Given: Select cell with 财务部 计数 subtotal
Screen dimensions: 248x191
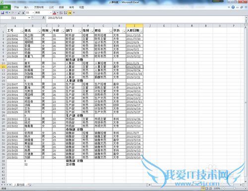Looking at the screenshot, I should point(74,60).
